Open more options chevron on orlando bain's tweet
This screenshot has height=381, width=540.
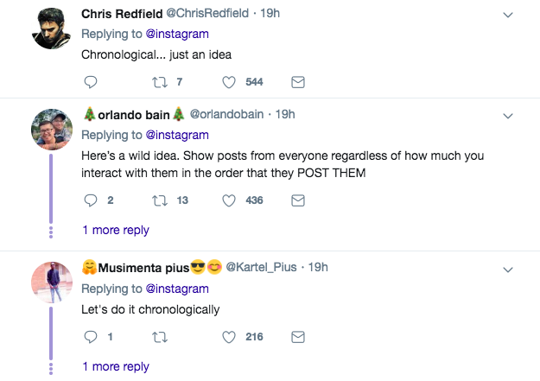(508, 115)
